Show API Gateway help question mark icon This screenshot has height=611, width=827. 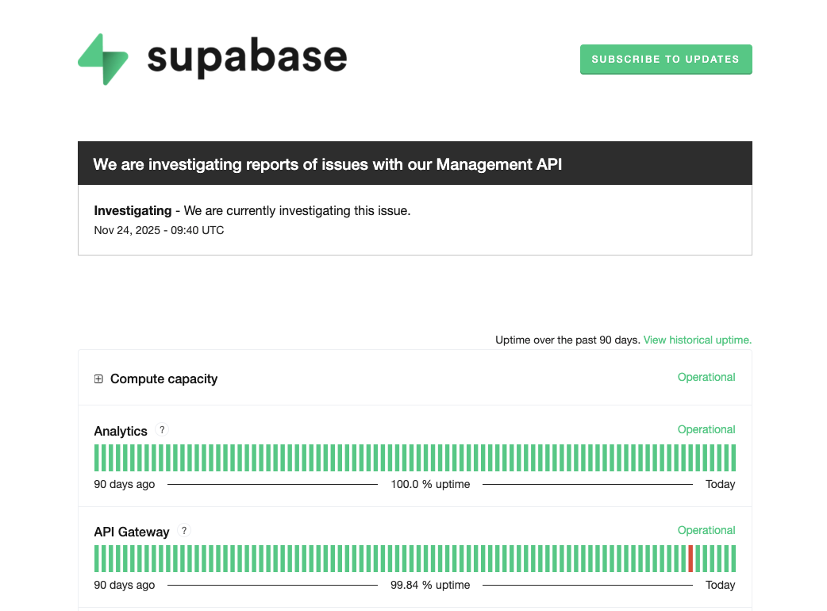[x=184, y=530]
